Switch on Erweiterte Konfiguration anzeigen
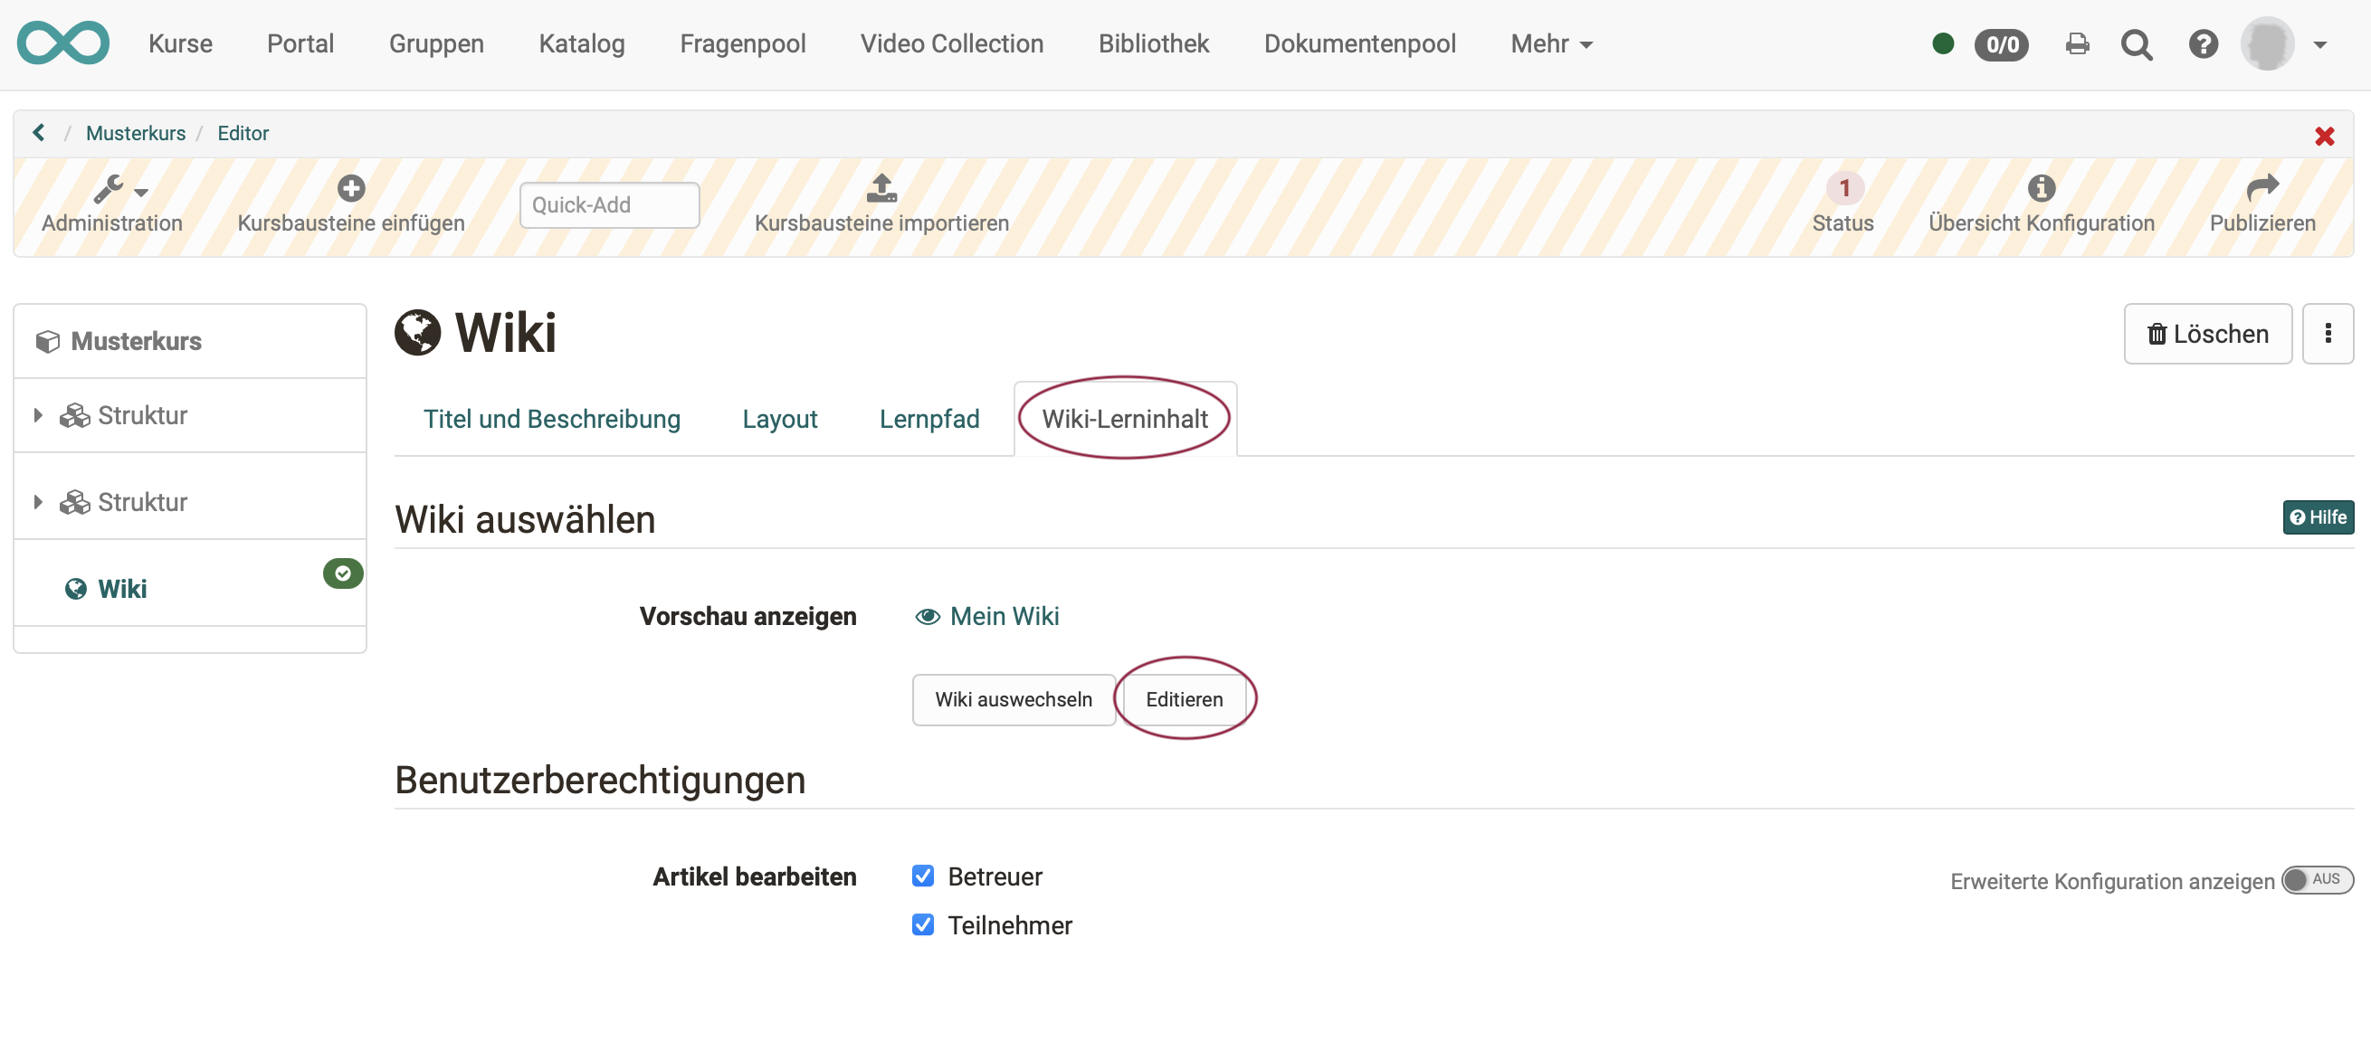 click(2317, 880)
